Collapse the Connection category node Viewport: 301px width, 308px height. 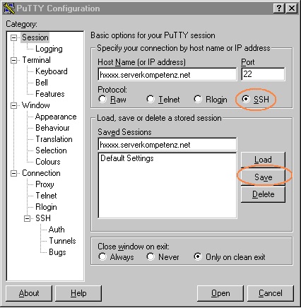click(x=14, y=173)
